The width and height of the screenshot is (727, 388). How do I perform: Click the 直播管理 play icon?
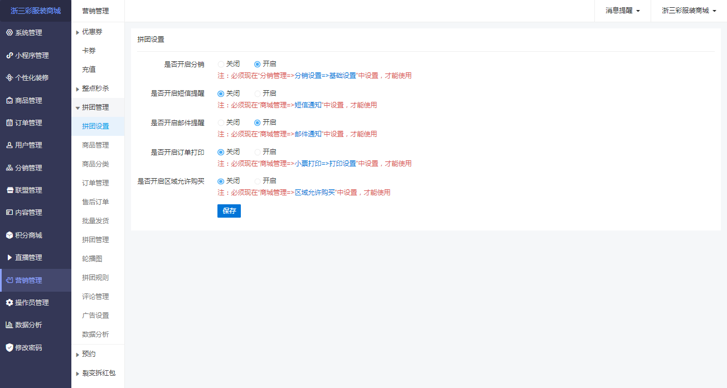[x=9, y=258]
